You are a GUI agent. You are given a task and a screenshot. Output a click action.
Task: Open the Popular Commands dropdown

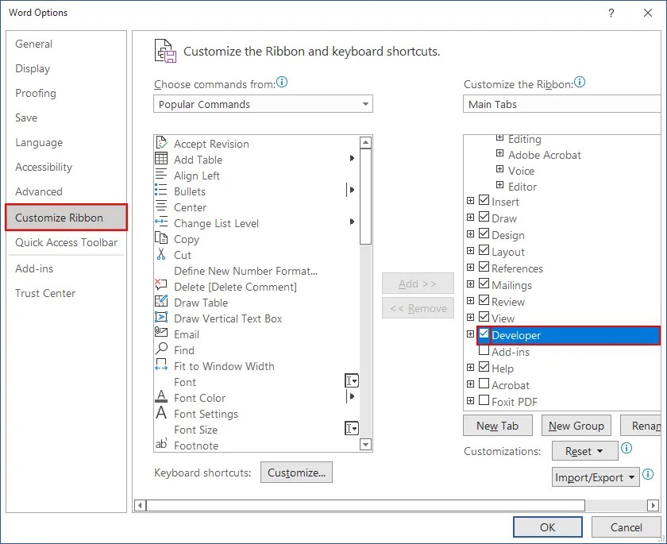(366, 104)
